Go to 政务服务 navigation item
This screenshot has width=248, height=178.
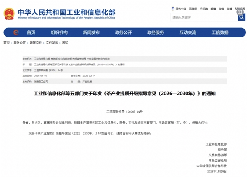tap(156, 32)
